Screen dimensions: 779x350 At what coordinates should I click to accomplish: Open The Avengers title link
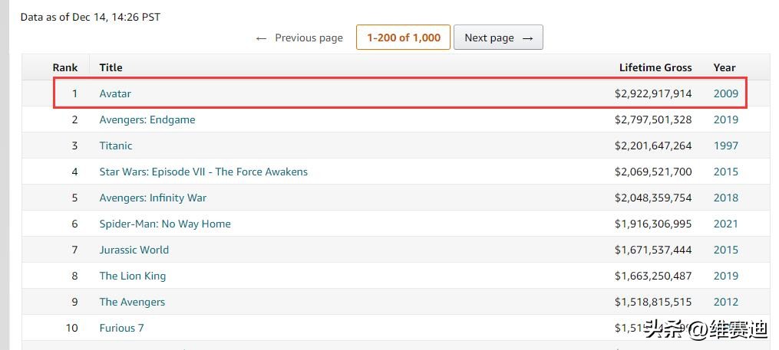tap(132, 302)
